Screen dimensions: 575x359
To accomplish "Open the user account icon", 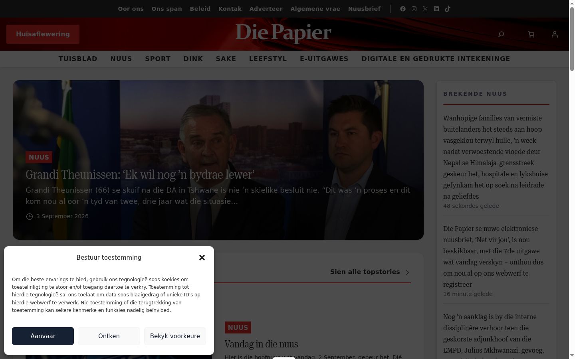I will (x=555, y=34).
